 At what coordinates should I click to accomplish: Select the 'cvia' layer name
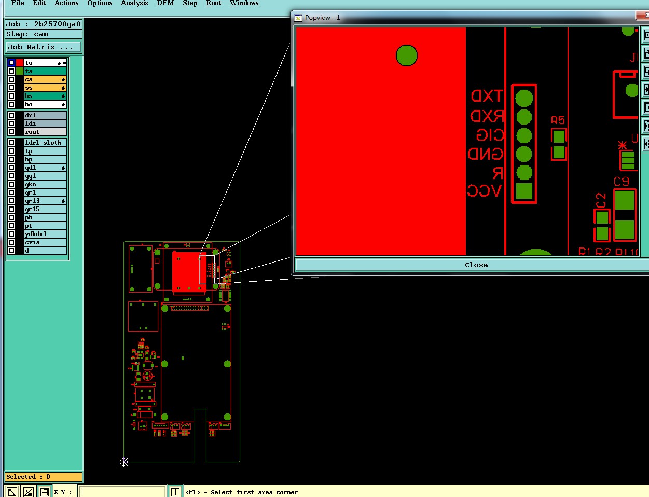(46, 242)
